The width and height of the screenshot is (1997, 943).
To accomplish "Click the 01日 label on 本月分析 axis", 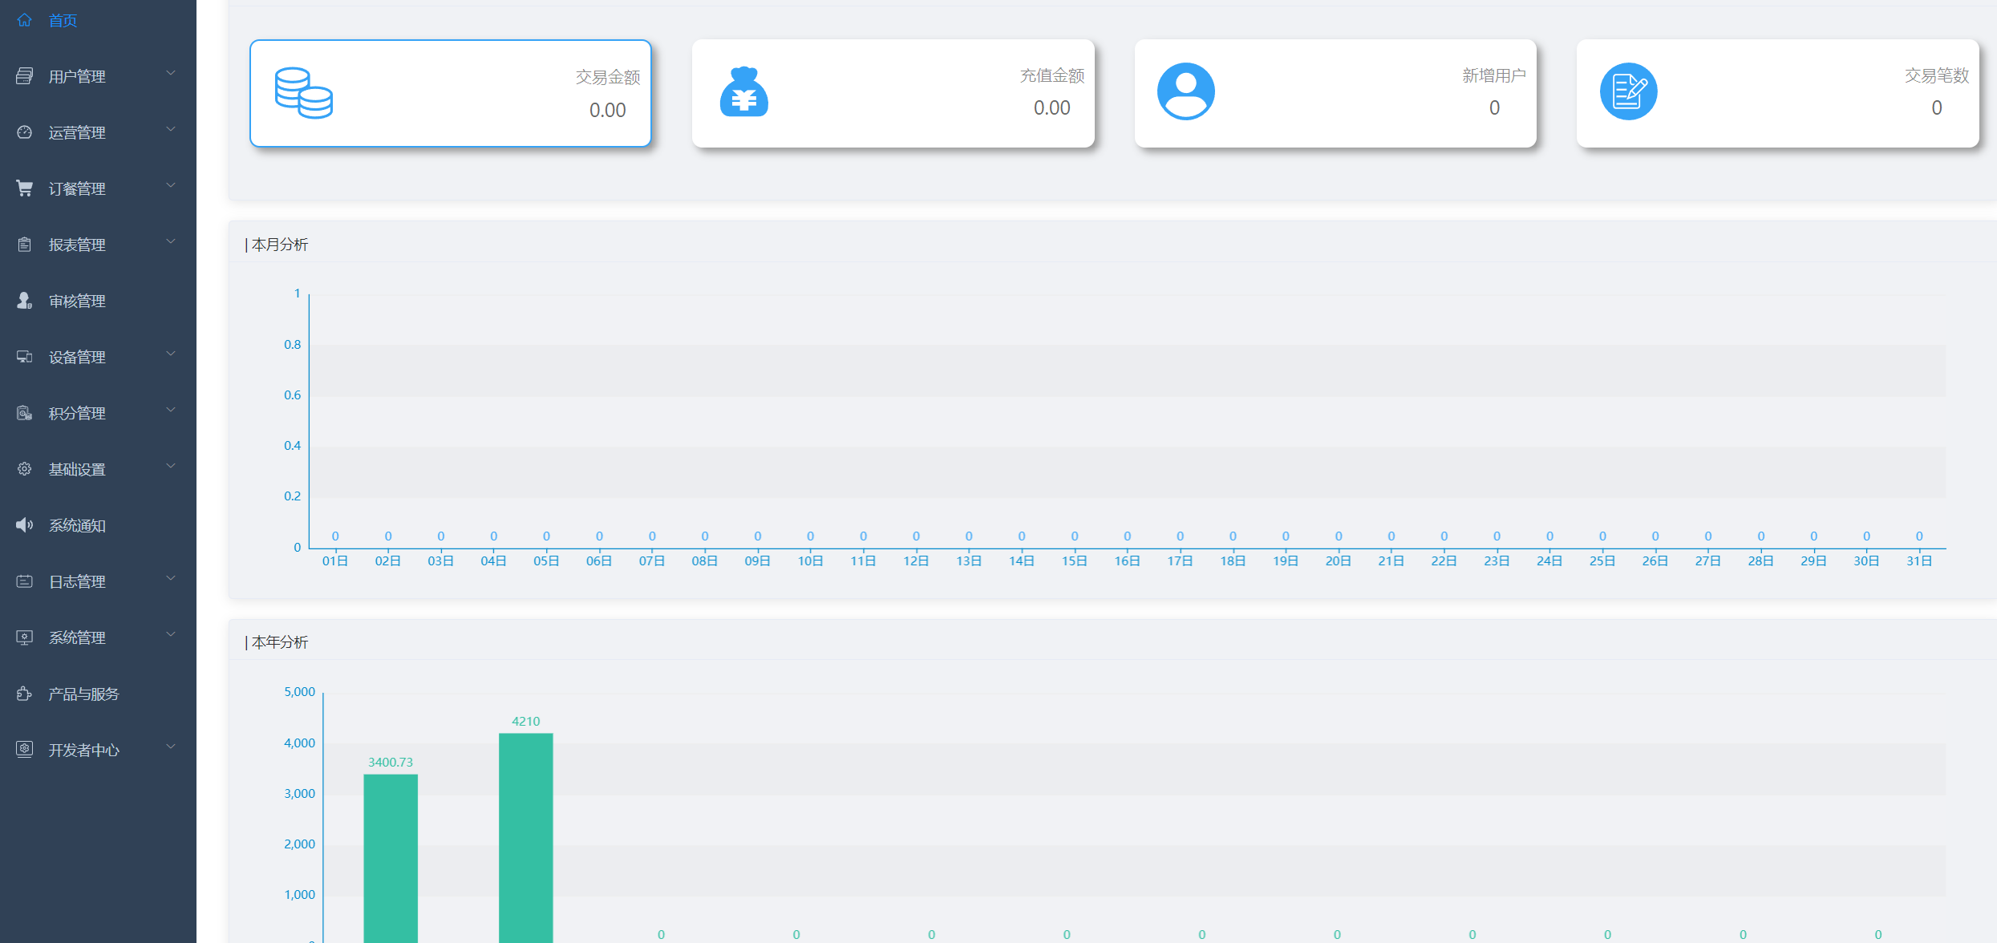I will tap(335, 561).
